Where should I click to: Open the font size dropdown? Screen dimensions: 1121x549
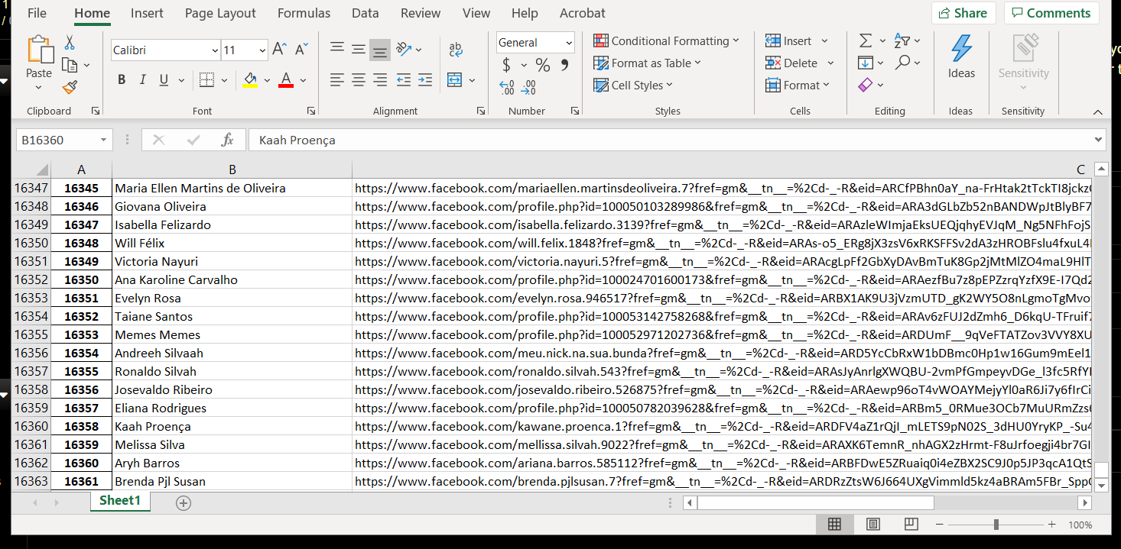coord(262,50)
